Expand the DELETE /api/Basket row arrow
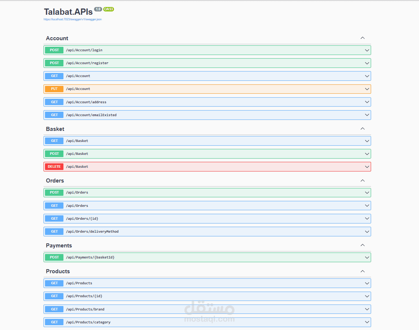The image size is (419, 330). [367, 167]
